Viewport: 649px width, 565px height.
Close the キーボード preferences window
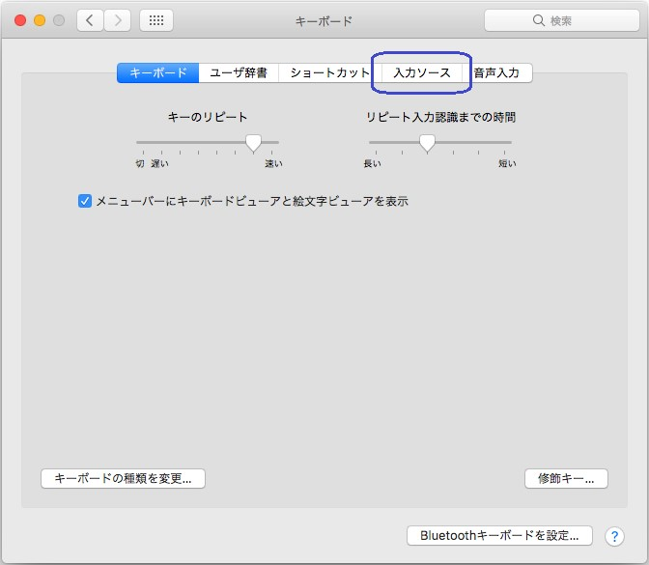coord(19,20)
